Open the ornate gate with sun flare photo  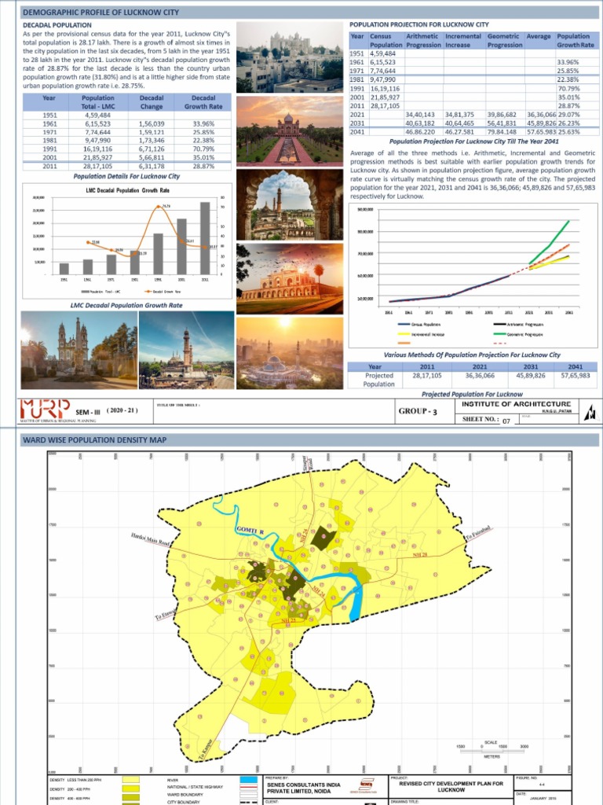(x=79, y=350)
